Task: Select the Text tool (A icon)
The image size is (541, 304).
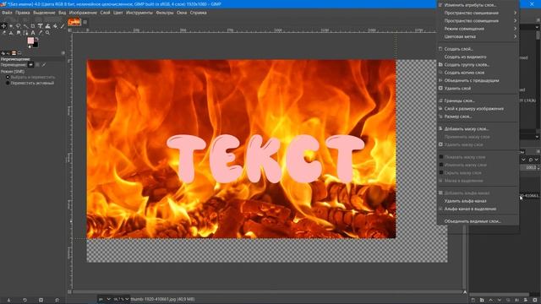Action: pyautogui.click(x=33, y=33)
